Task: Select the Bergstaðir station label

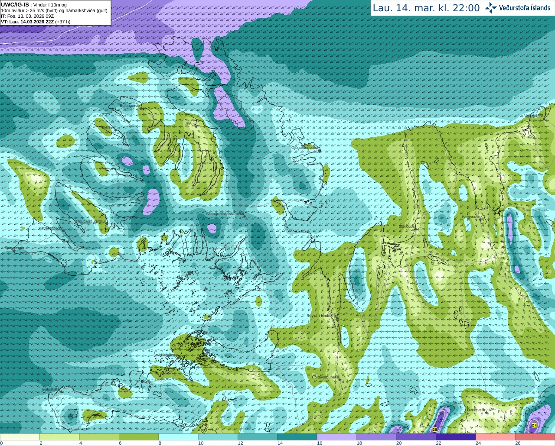Action: coord(470,217)
